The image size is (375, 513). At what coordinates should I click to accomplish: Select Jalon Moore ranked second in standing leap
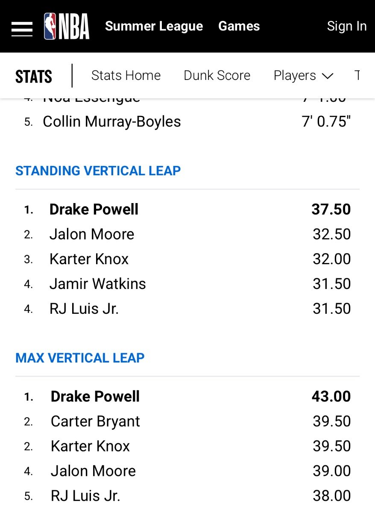click(92, 234)
